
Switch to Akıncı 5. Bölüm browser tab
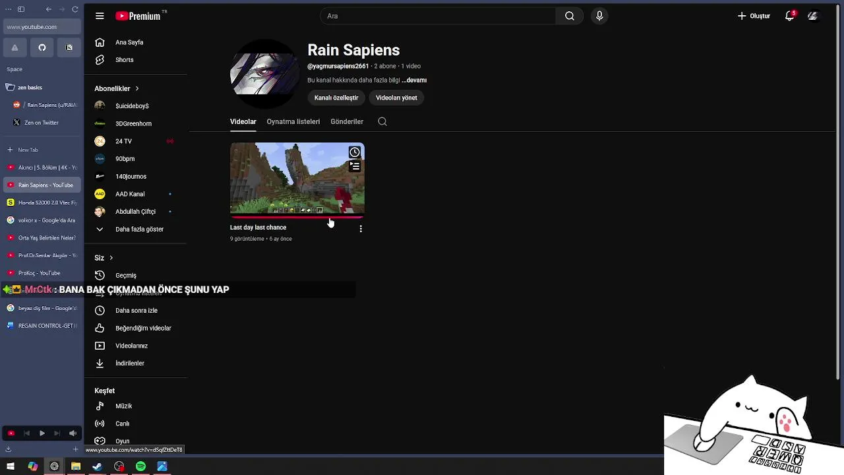click(42, 168)
